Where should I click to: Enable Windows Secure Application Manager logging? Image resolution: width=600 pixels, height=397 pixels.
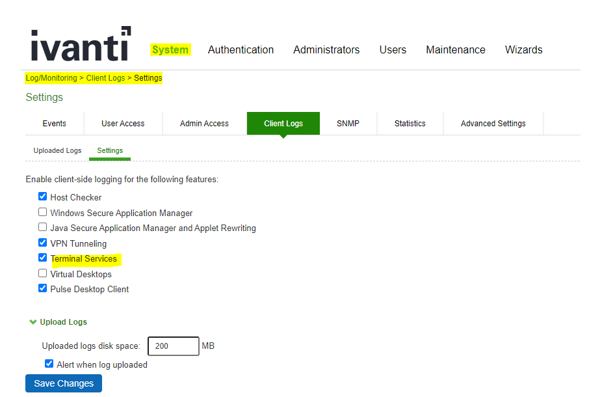coord(43,212)
